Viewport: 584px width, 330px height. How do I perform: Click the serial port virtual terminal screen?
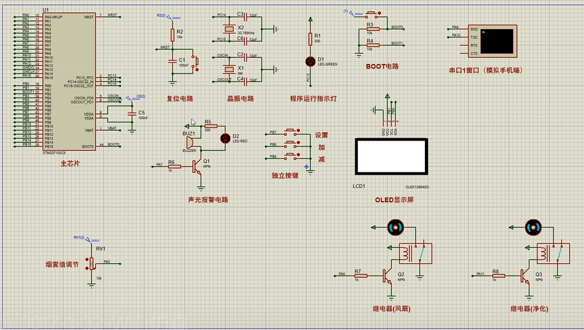tap(497, 41)
